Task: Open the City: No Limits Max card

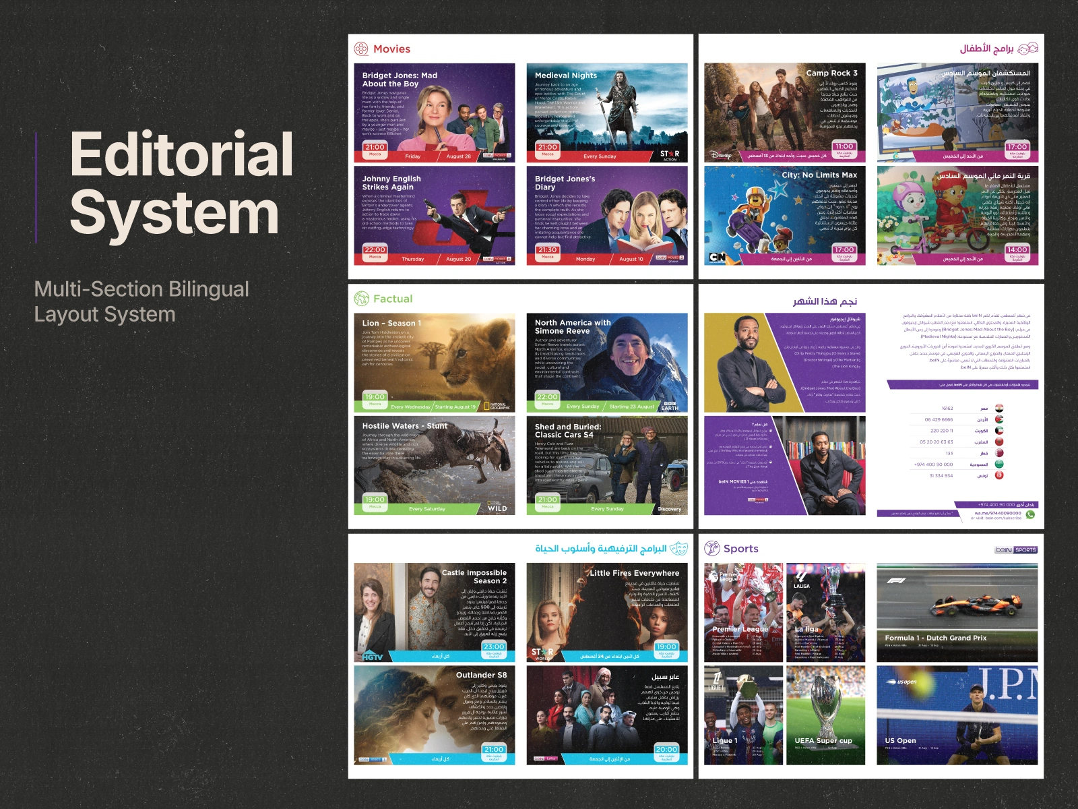Action: (785, 216)
